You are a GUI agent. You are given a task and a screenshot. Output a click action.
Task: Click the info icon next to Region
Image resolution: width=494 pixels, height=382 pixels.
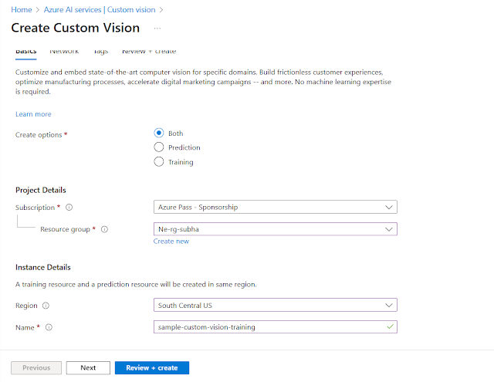click(46, 306)
